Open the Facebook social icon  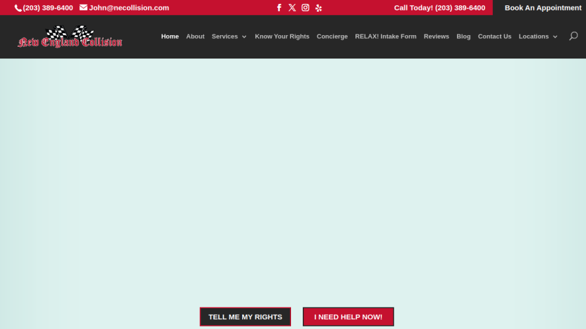pos(279,7)
